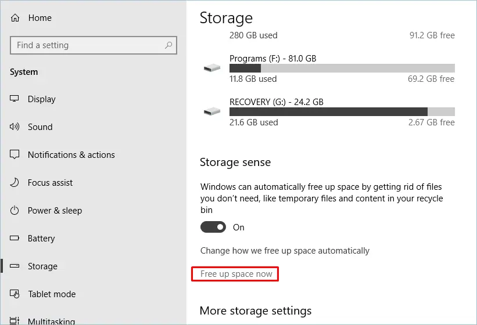The image size is (477, 325).
Task: Click Free up space now link
Action: [x=236, y=274]
